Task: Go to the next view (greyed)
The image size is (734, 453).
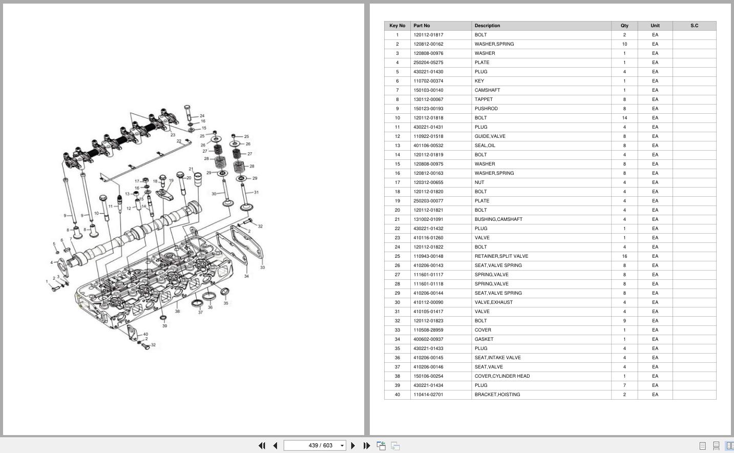Action: point(395,446)
